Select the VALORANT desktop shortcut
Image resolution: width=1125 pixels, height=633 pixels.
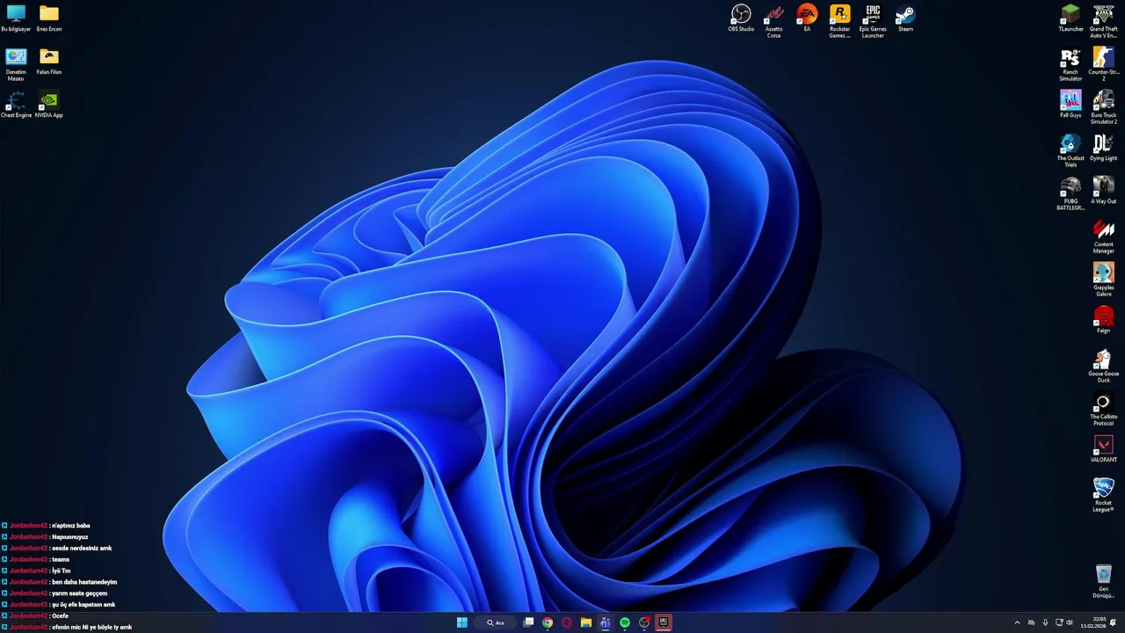tap(1104, 449)
